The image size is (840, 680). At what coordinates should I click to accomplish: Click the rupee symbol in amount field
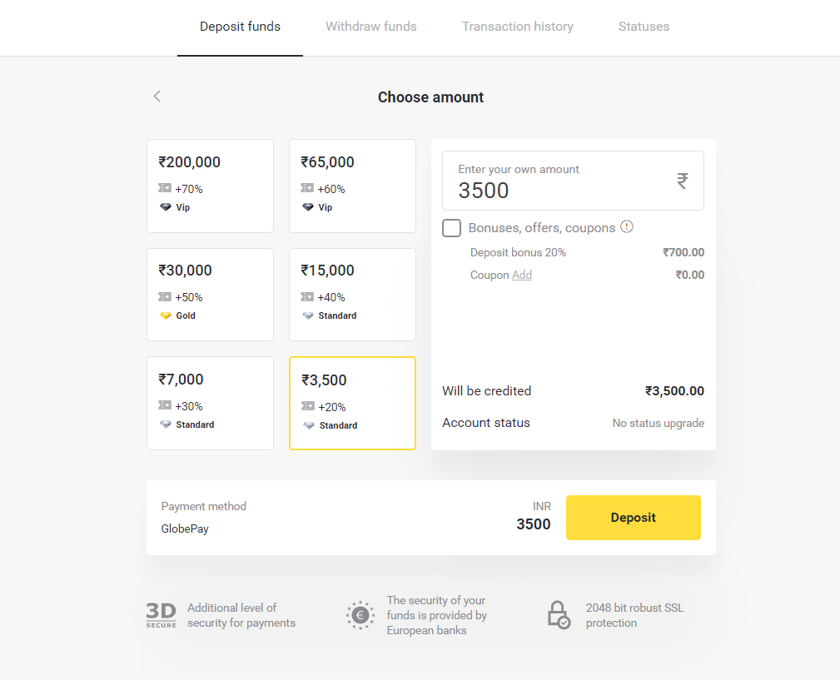click(x=682, y=181)
